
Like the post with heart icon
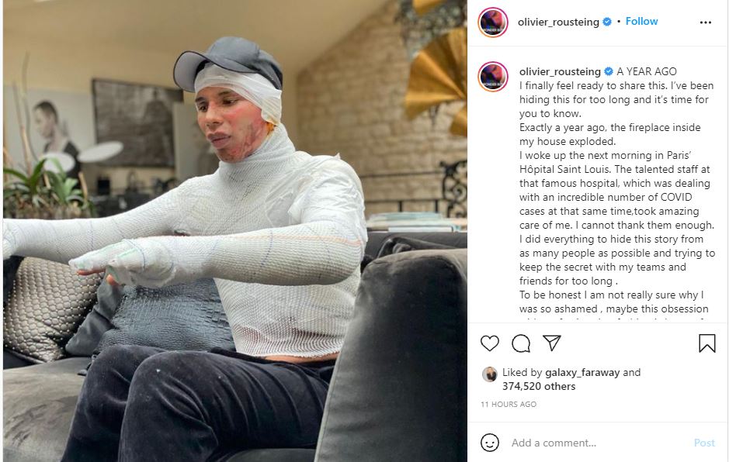[490, 343]
